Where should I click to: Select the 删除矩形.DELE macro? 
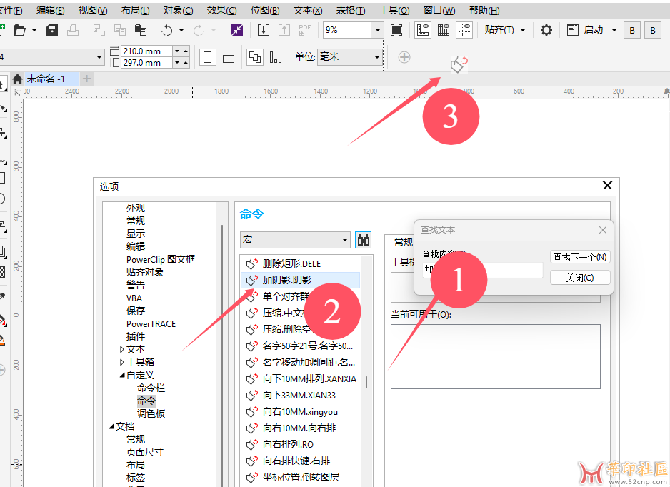[x=301, y=263]
